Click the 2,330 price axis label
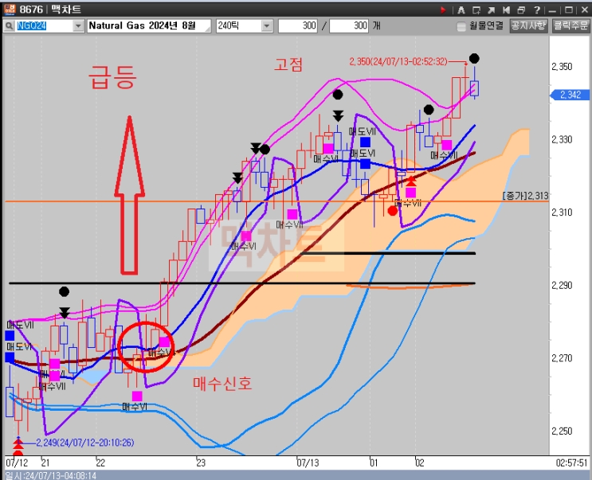The height and width of the screenshot is (480, 592). [x=562, y=139]
